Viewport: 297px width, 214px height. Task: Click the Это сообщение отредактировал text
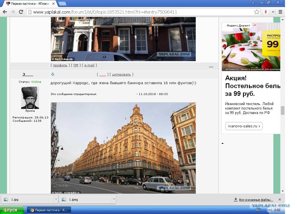click(73, 94)
